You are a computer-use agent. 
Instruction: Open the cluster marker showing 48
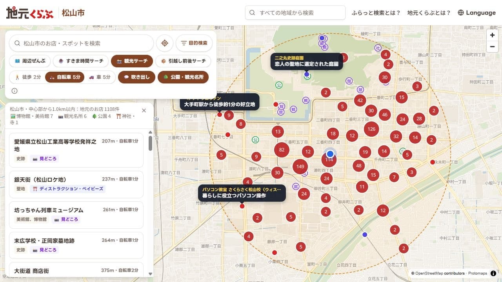click(359, 166)
